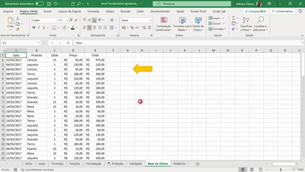Click the Clear eraser icon
Viewport: 305px width, 172px height.
tap(234, 29)
